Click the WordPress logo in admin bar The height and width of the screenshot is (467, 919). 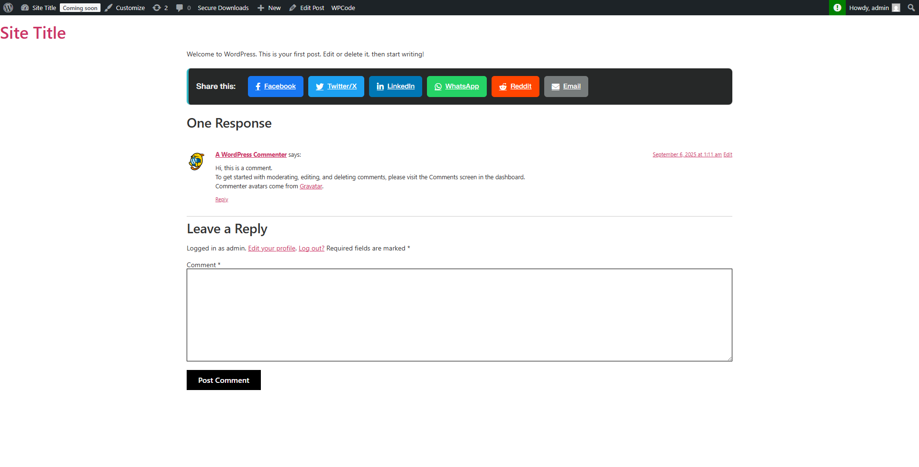[8, 8]
